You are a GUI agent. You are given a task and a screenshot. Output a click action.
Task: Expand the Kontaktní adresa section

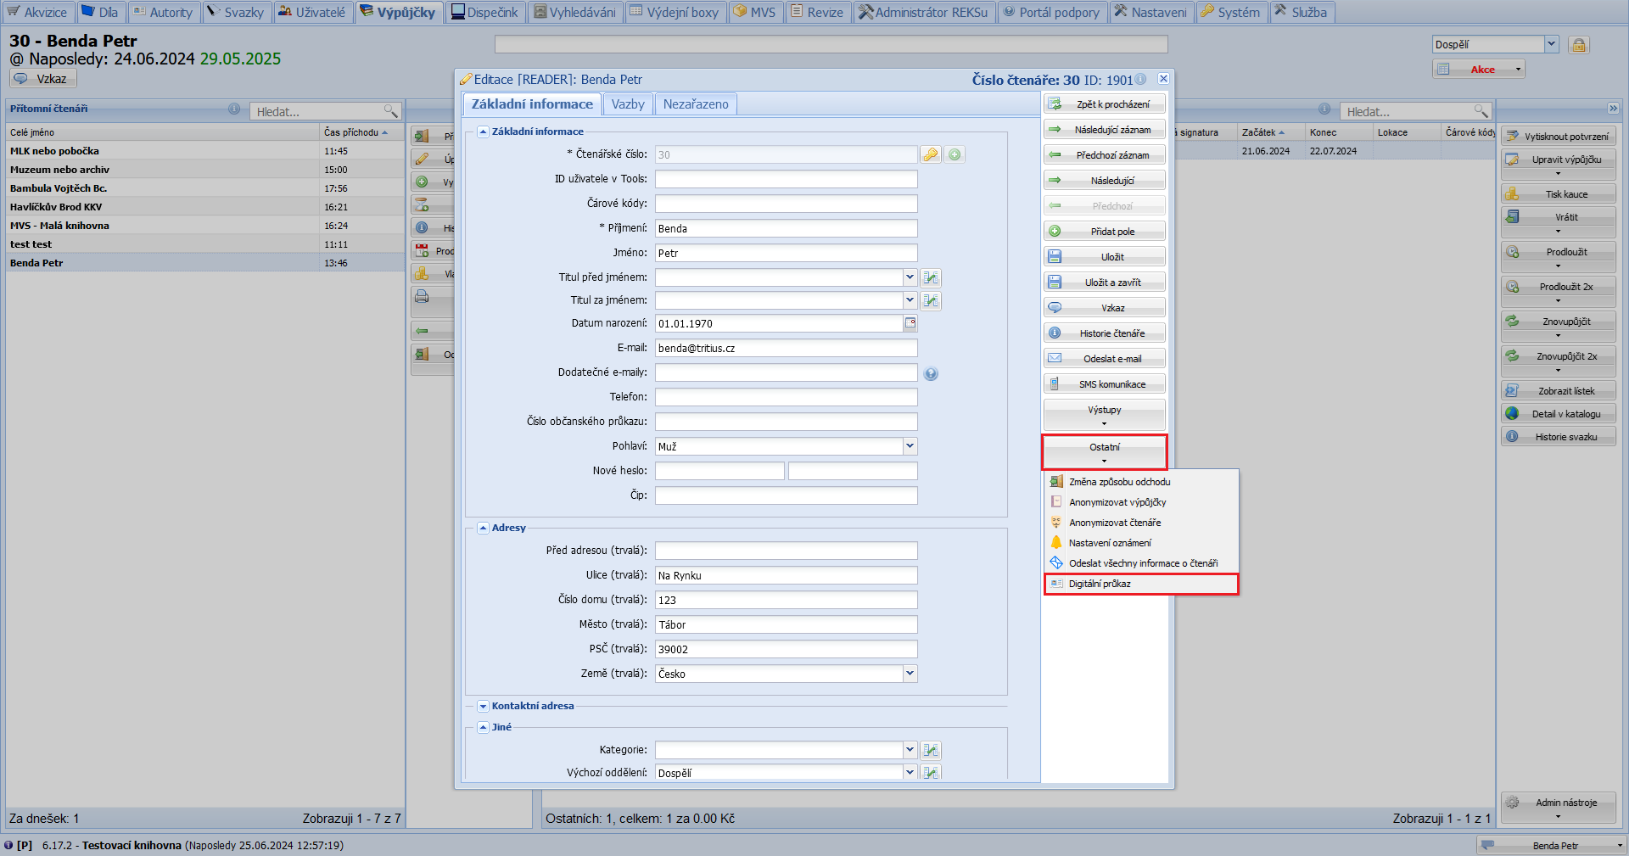point(483,706)
